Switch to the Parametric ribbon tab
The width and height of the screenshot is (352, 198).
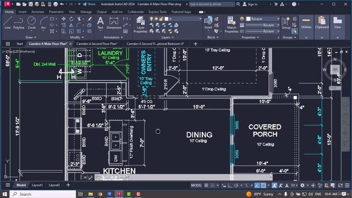tap(56, 12)
